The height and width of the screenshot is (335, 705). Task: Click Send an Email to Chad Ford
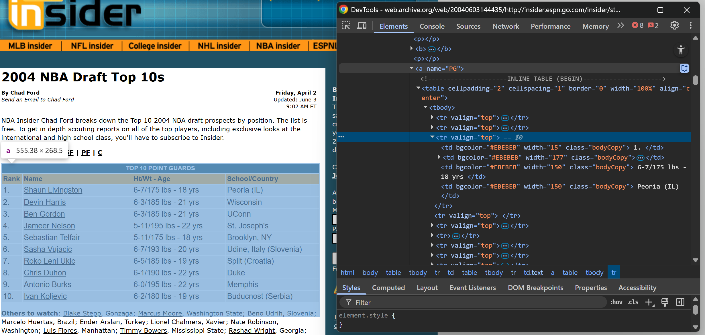coord(38,99)
